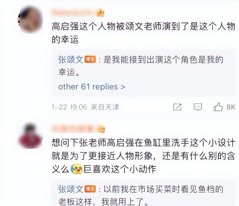Open reply box via comment bubble icon
Screen dimensions: 239x206
198,107
